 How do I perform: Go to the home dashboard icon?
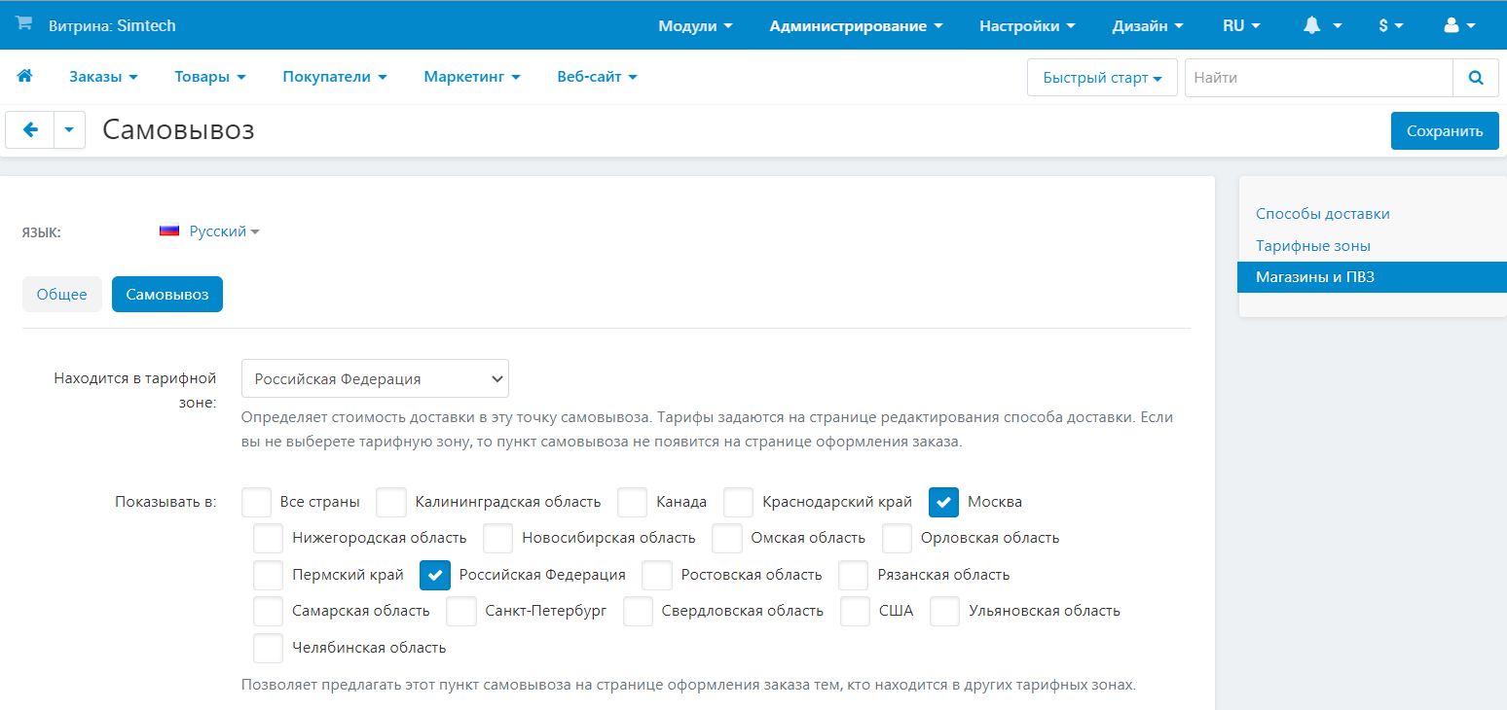(25, 76)
